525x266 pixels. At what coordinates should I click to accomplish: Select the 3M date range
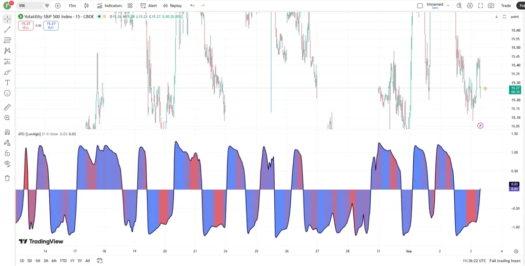point(46,261)
